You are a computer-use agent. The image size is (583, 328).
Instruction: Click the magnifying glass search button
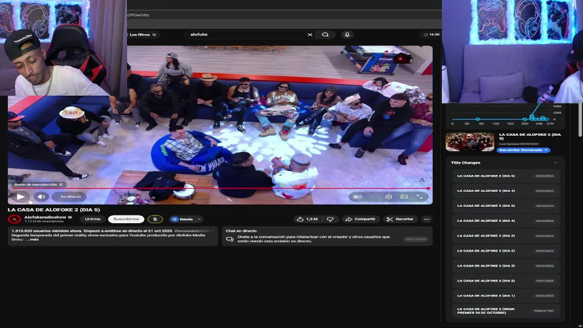[325, 35]
